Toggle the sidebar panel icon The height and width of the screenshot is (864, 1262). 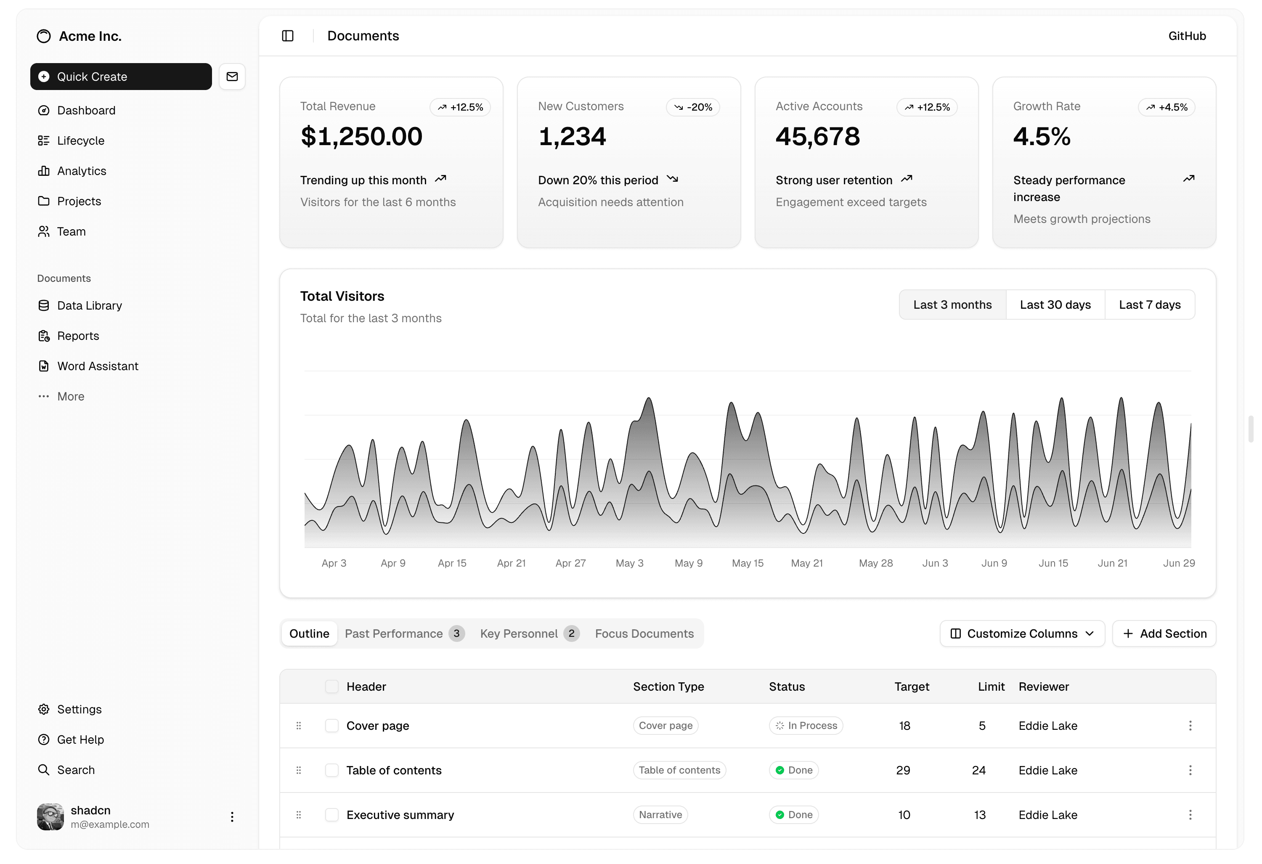click(x=288, y=36)
